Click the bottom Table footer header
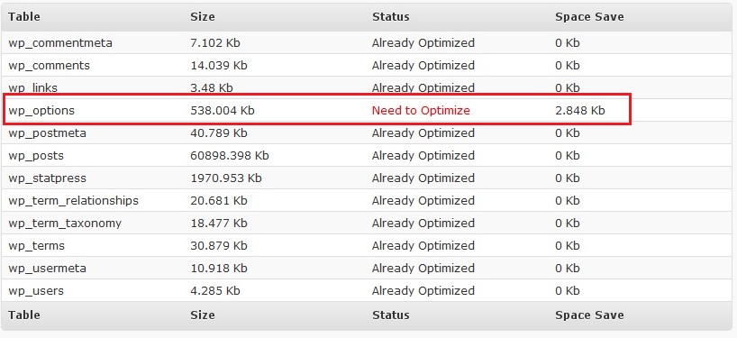This screenshot has width=737, height=338. [x=24, y=315]
